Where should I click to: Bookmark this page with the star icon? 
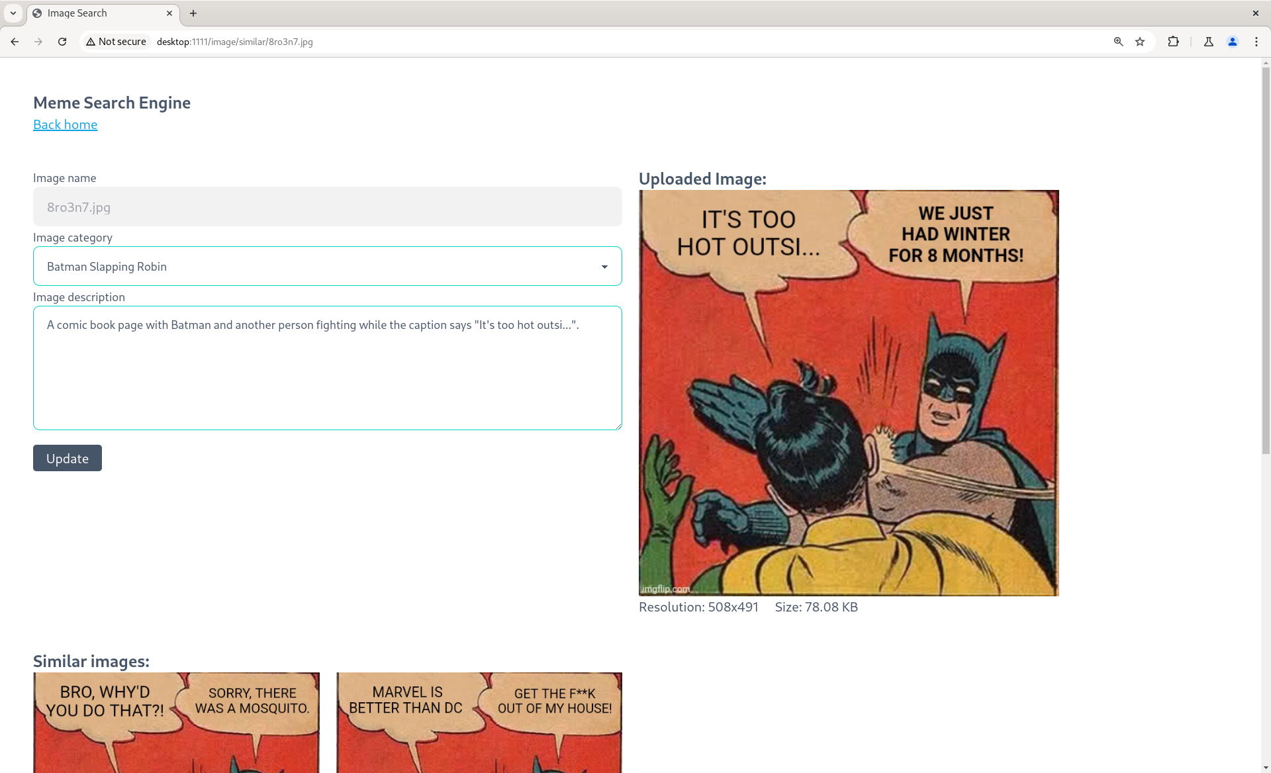(x=1140, y=41)
